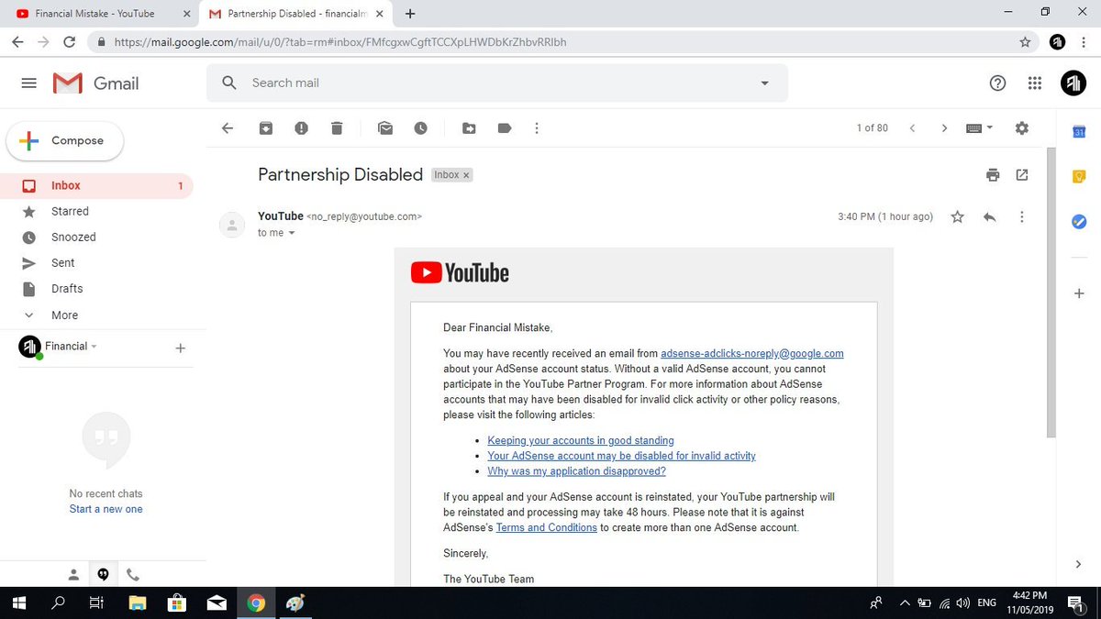Open 'Keeping your accounts in good standing' link

pyautogui.click(x=581, y=440)
